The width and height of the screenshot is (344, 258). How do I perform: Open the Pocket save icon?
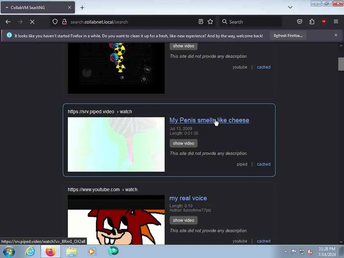tap(300, 21)
